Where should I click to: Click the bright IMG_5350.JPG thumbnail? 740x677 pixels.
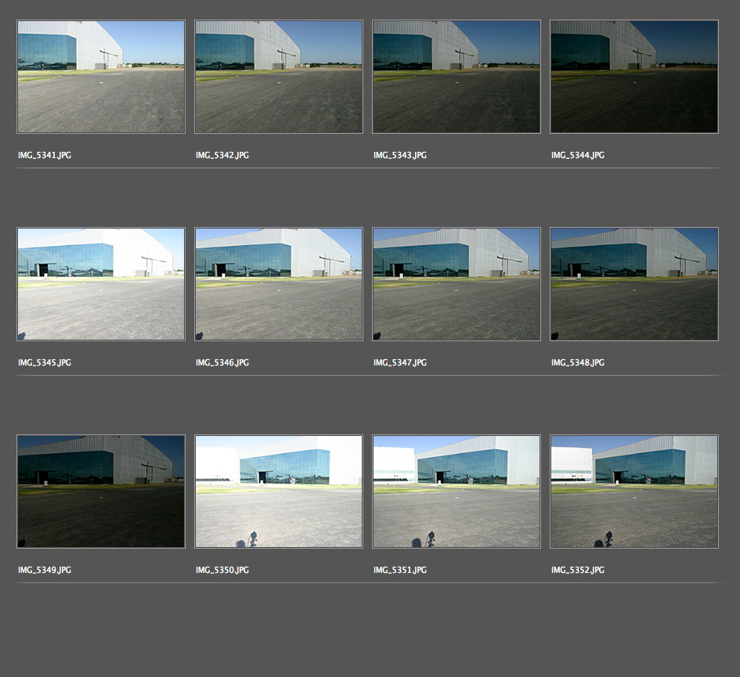[x=279, y=492]
